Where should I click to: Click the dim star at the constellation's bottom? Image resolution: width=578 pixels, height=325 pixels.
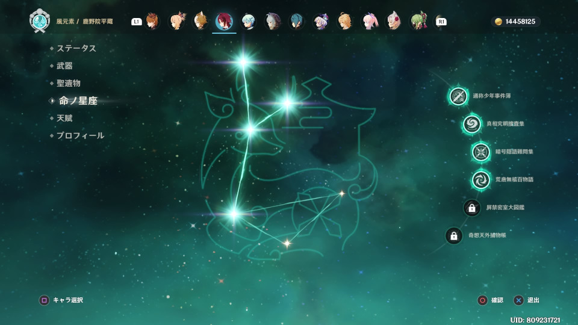point(287,243)
